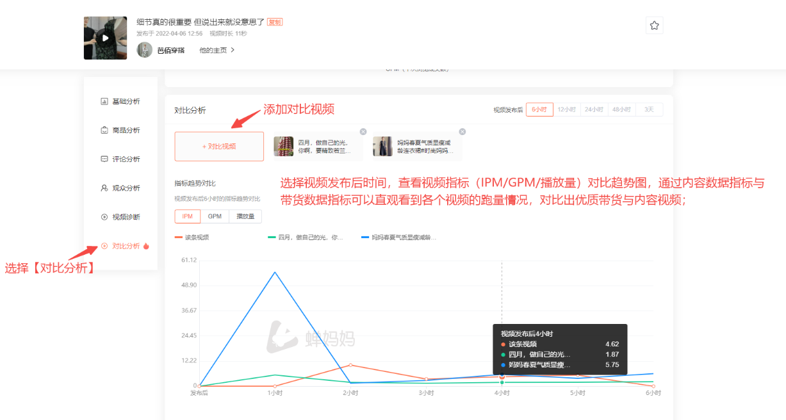Click the tooltip value 5.75

coord(612,364)
